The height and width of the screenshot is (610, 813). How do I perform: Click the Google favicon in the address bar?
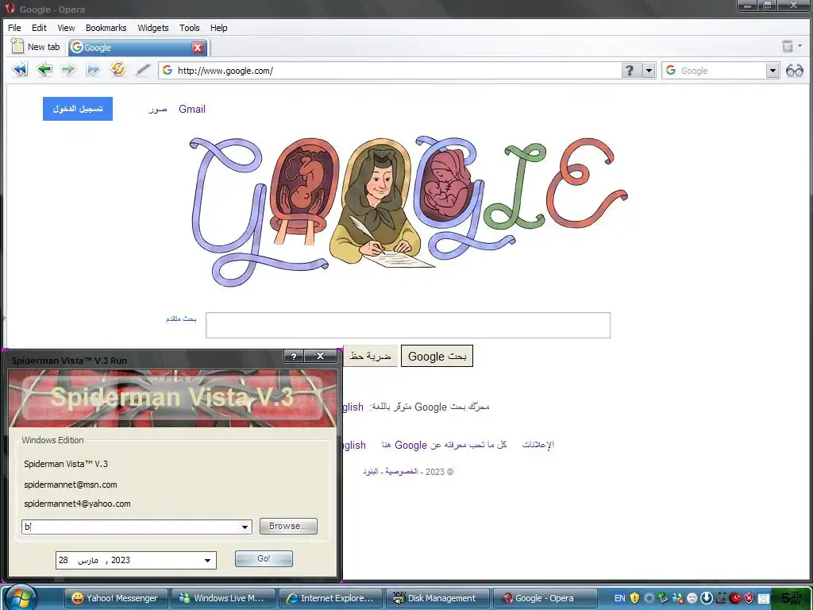[x=167, y=70]
